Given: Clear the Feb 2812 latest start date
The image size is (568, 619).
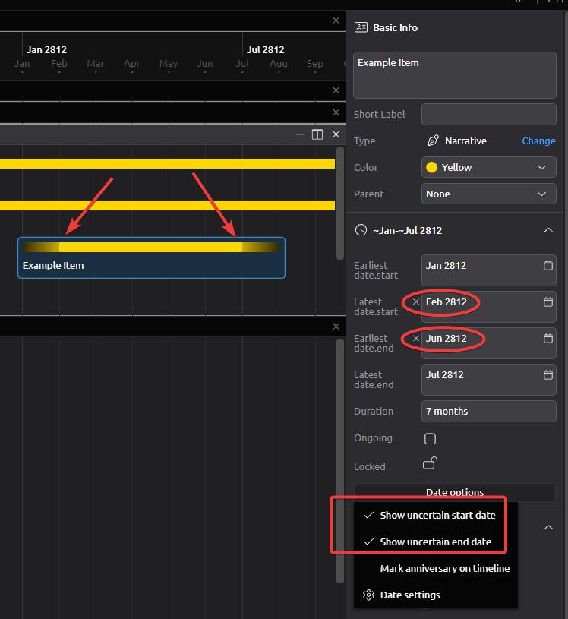Looking at the screenshot, I should 415,302.
